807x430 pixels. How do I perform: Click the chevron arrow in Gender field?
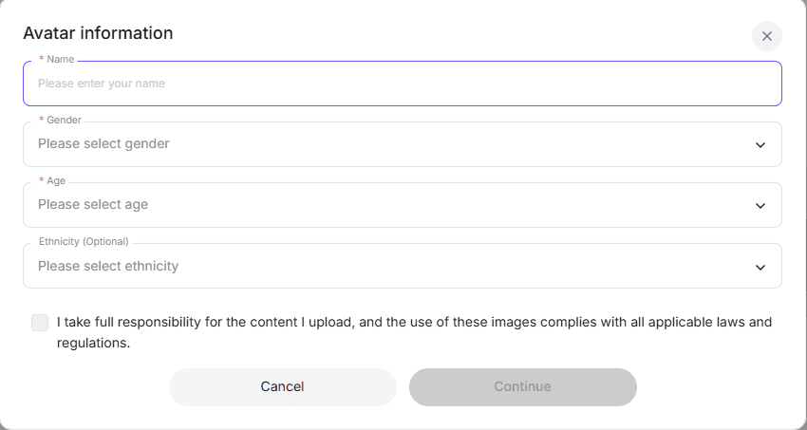tap(760, 145)
